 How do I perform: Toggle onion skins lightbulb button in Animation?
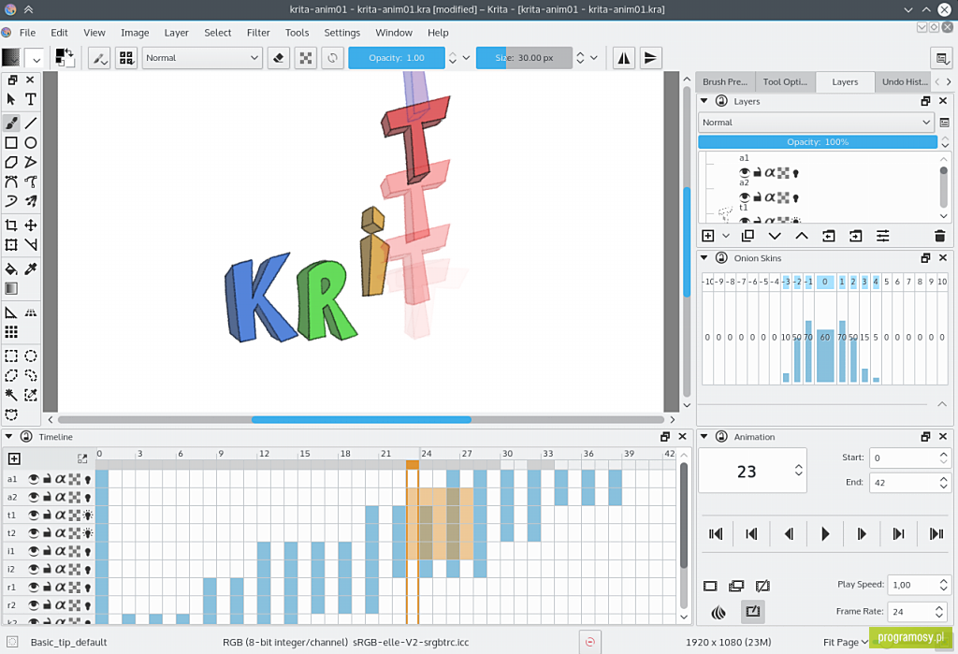coord(718,612)
